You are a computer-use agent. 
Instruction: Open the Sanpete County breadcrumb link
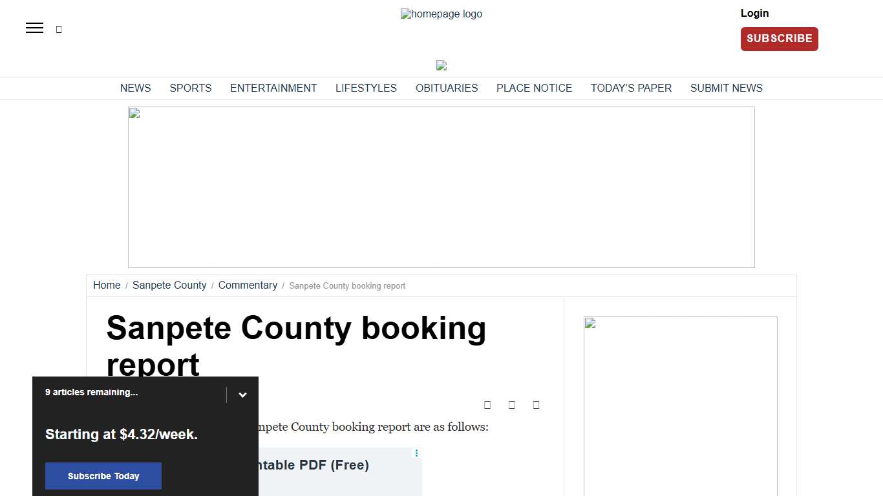169,285
